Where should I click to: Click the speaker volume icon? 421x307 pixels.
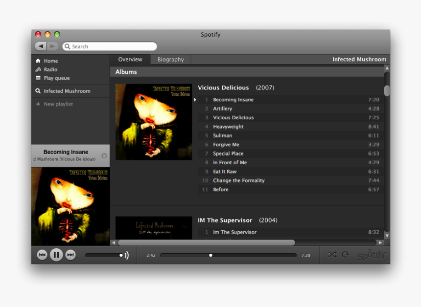[x=127, y=255]
